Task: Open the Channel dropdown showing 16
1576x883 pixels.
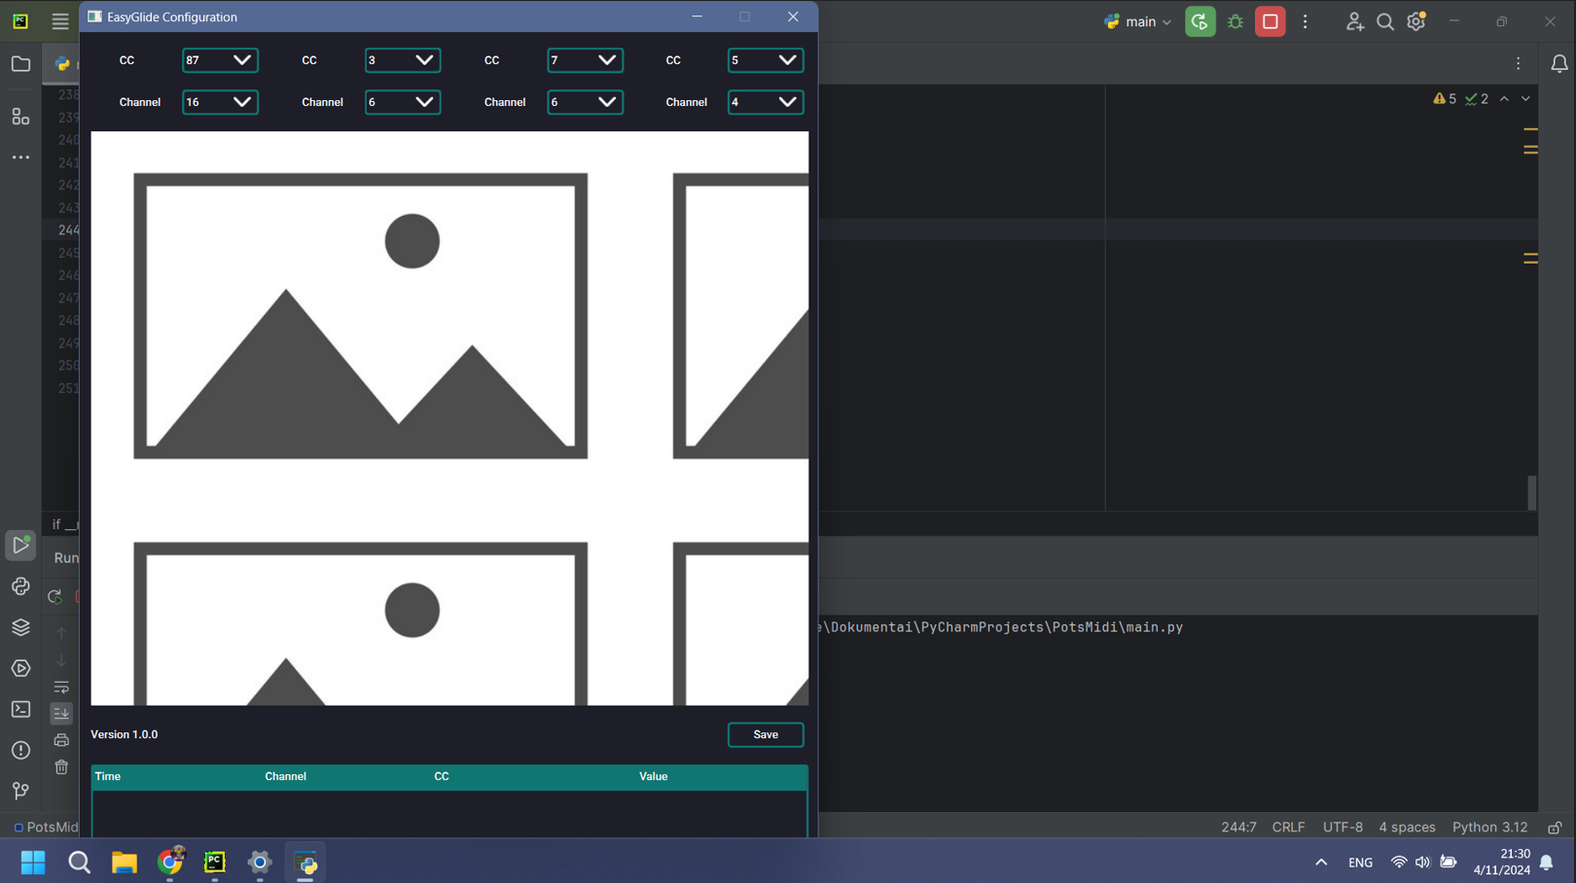Action: pyautogui.click(x=220, y=102)
